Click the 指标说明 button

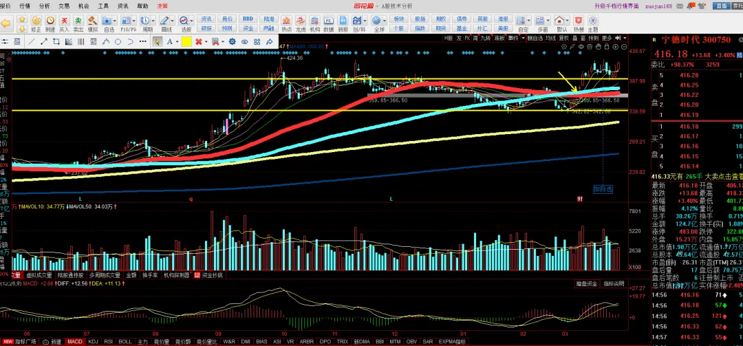coord(614,283)
